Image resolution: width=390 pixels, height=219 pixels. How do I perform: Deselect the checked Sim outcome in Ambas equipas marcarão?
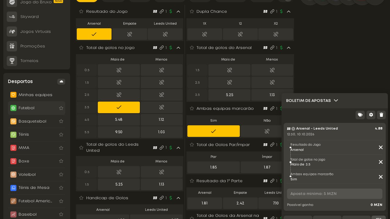(x=214, y=131)
